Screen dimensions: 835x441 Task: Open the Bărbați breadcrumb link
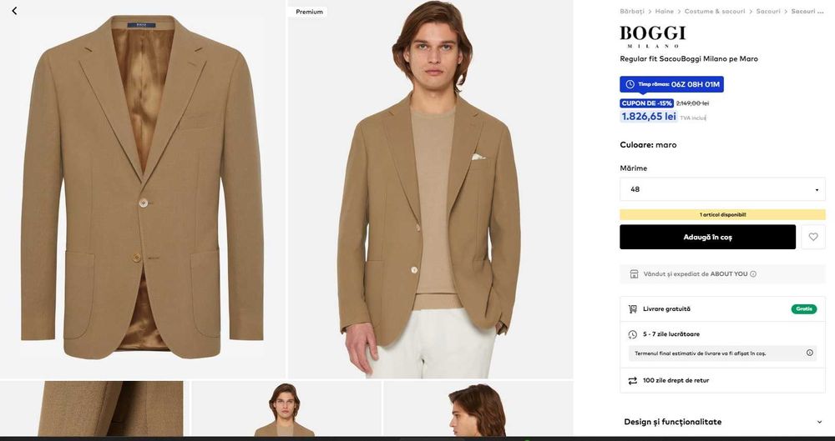click(632, 12)
